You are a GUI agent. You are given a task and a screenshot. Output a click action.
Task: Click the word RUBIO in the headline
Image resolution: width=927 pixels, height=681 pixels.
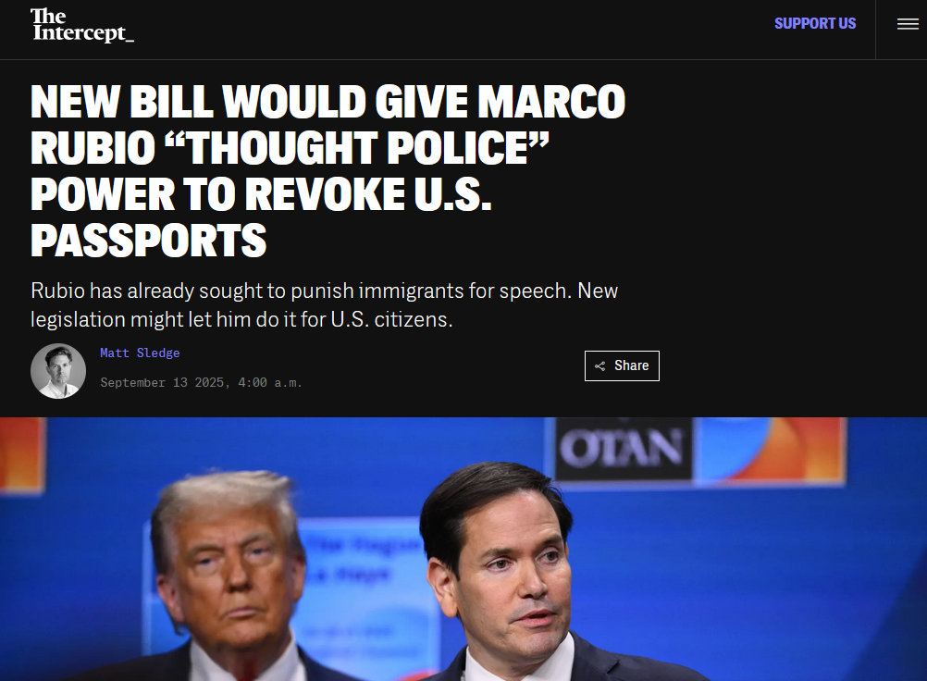tap(93, 148)
